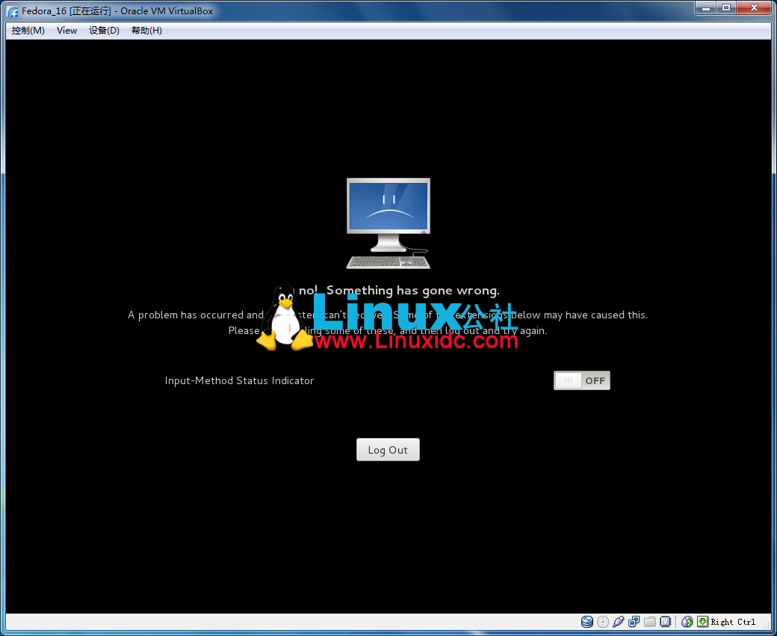Image resolution: width=777 pixels, height=636 pixels.
Task: Click the keyboard capture status icon
Action: [x=703, y=621]
